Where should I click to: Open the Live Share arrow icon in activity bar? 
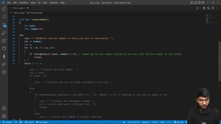click(x=4, y=64)
